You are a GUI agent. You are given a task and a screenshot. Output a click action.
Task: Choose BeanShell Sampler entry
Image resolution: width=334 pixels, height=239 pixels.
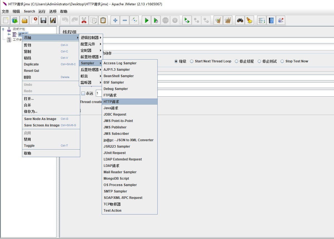tap(130, 76)
